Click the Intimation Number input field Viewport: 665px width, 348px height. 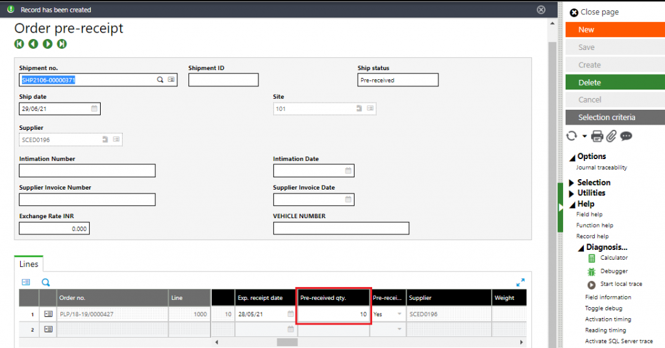tap(88, 170)
